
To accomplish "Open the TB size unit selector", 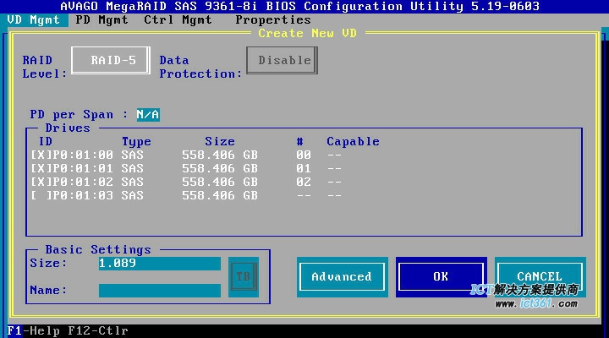I will point(244,277).
